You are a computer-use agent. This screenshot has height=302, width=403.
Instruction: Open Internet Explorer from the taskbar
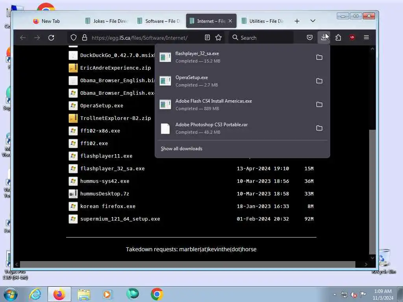point(35,294)
